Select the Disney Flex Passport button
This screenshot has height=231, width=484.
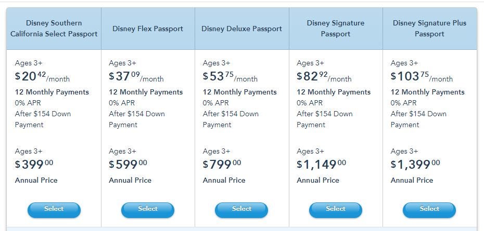(x=148, y=210)
